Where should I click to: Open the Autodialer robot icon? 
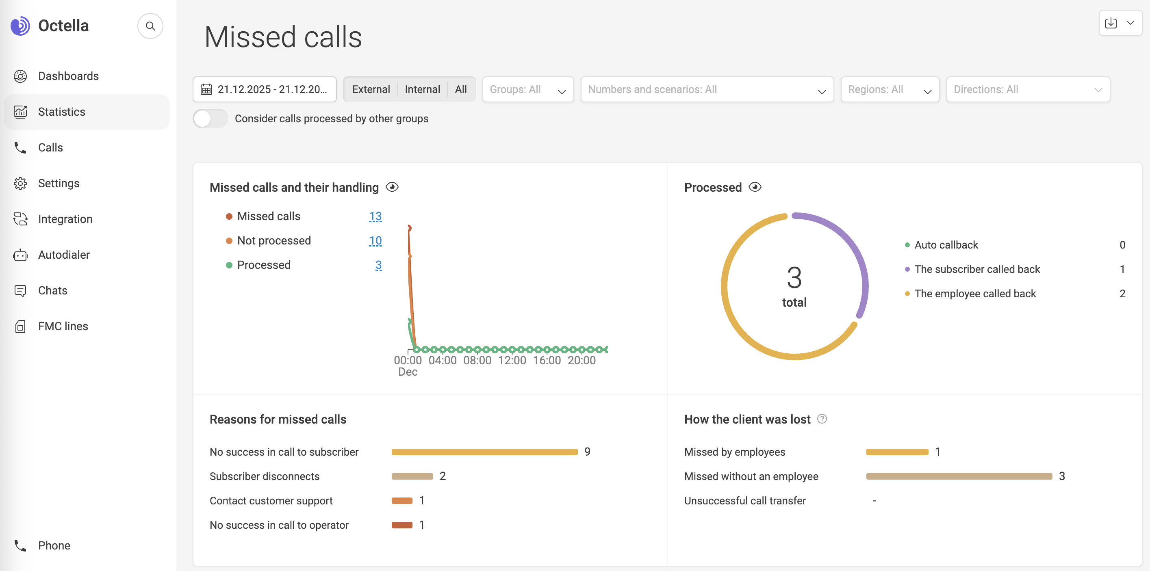(20, 255)
